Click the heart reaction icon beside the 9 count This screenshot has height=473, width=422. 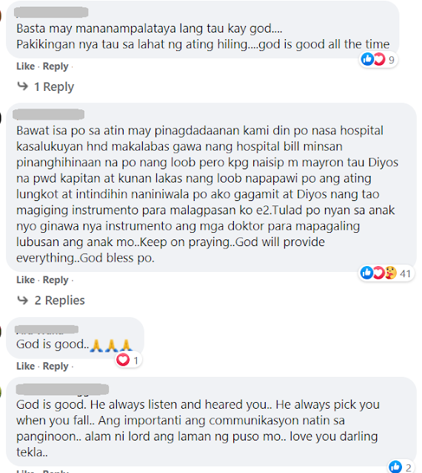[379, 59]
